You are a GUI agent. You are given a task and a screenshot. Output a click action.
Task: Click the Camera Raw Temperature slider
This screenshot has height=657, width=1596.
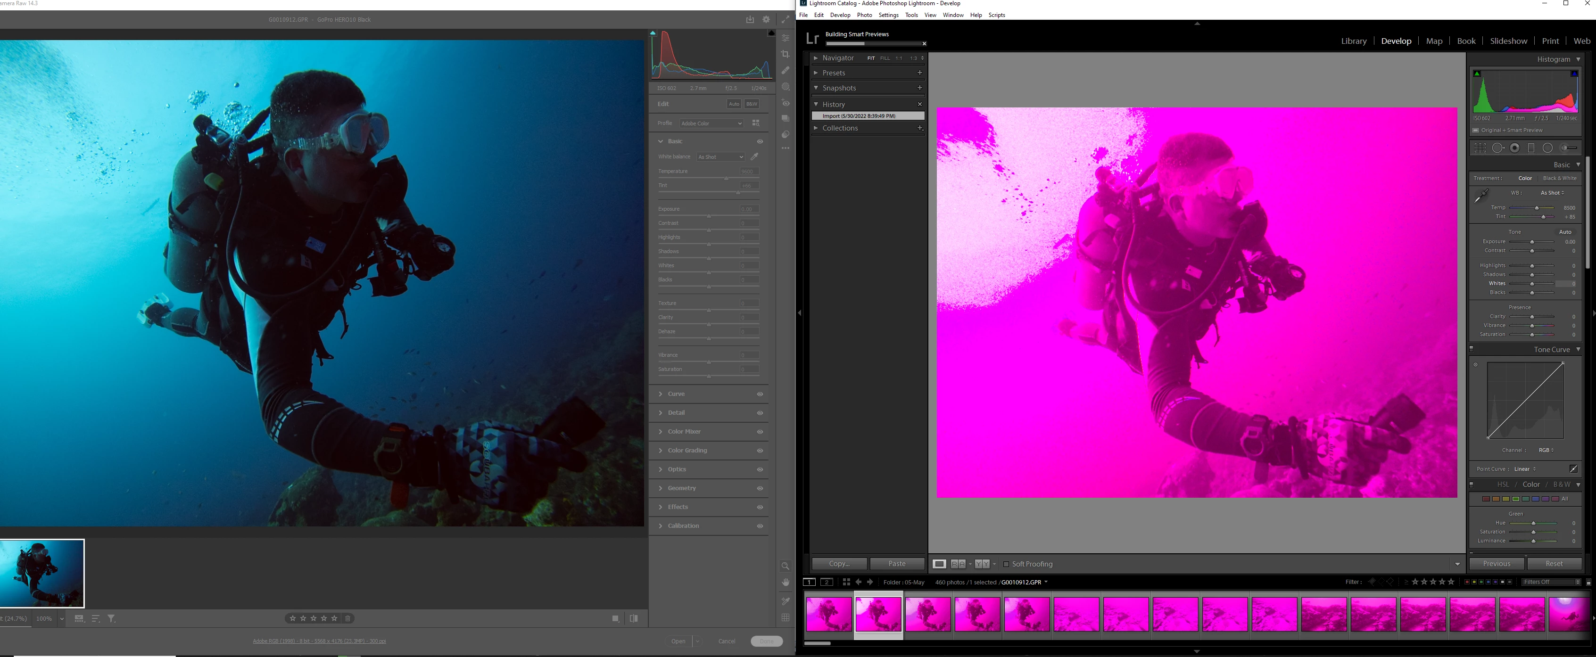726,179
